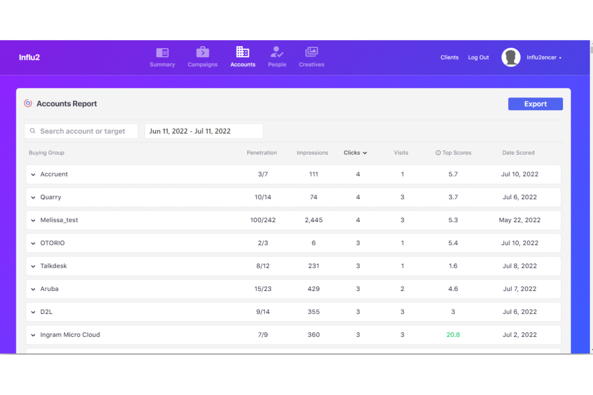Sort by Clicks column
Screen dimensions: 593x395
pos(355,153)
